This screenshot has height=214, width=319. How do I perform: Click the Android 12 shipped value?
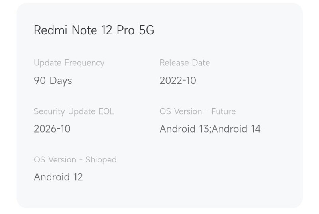tap(58, 177)
